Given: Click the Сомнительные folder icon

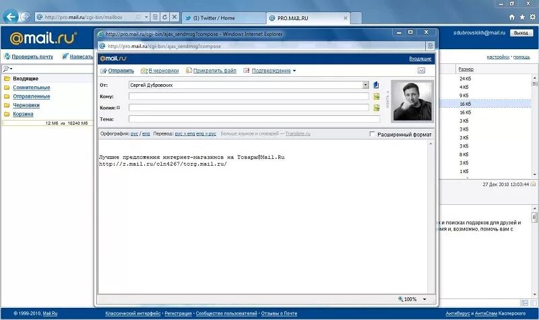Looking at the screenshot, I should 7,88.
